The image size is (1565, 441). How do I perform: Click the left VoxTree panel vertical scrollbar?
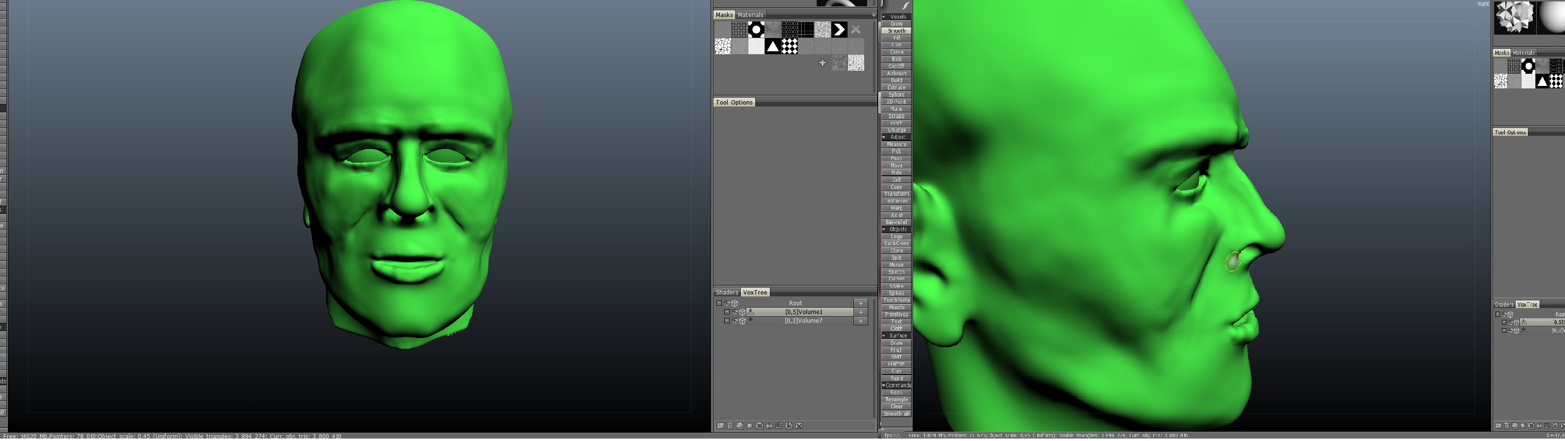(x=875, y=358)
